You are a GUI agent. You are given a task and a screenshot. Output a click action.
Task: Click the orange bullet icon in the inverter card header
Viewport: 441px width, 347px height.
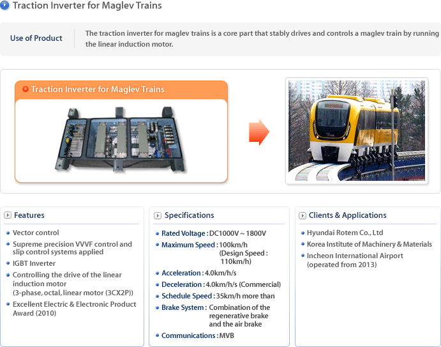point(26,89)
